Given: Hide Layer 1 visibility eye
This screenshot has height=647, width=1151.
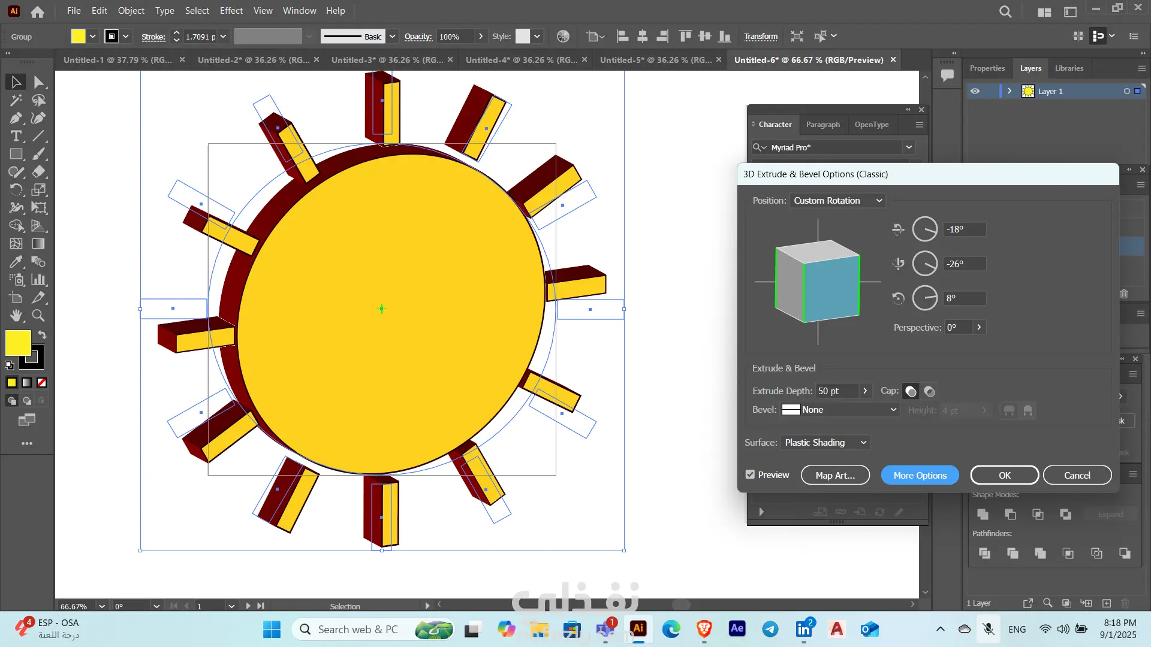Looking at the screenshot, I should 975,91.
